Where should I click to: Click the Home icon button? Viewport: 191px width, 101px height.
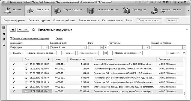point(13,30)
